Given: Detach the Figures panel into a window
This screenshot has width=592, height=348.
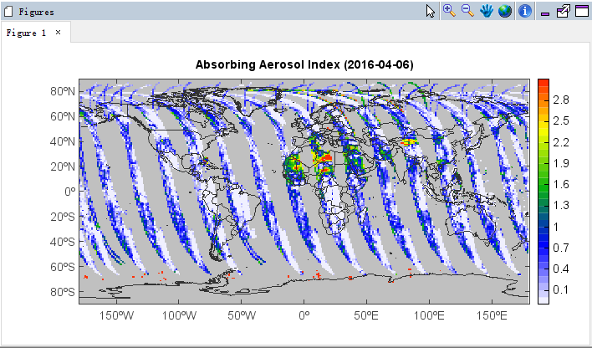Looking at the screenshot, I should click(563, 11).
